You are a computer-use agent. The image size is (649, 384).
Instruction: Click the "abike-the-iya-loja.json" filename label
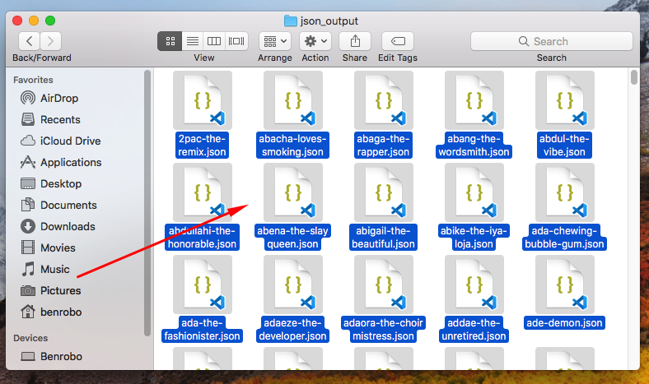474,238
